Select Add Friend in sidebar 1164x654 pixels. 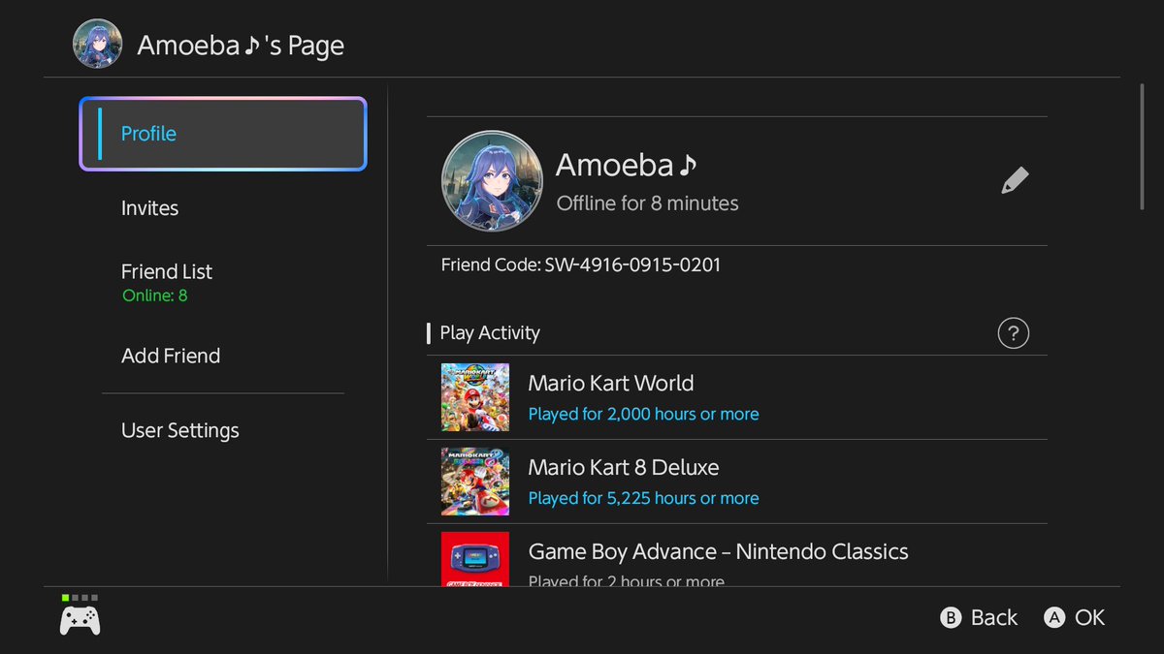pos(171,356)
